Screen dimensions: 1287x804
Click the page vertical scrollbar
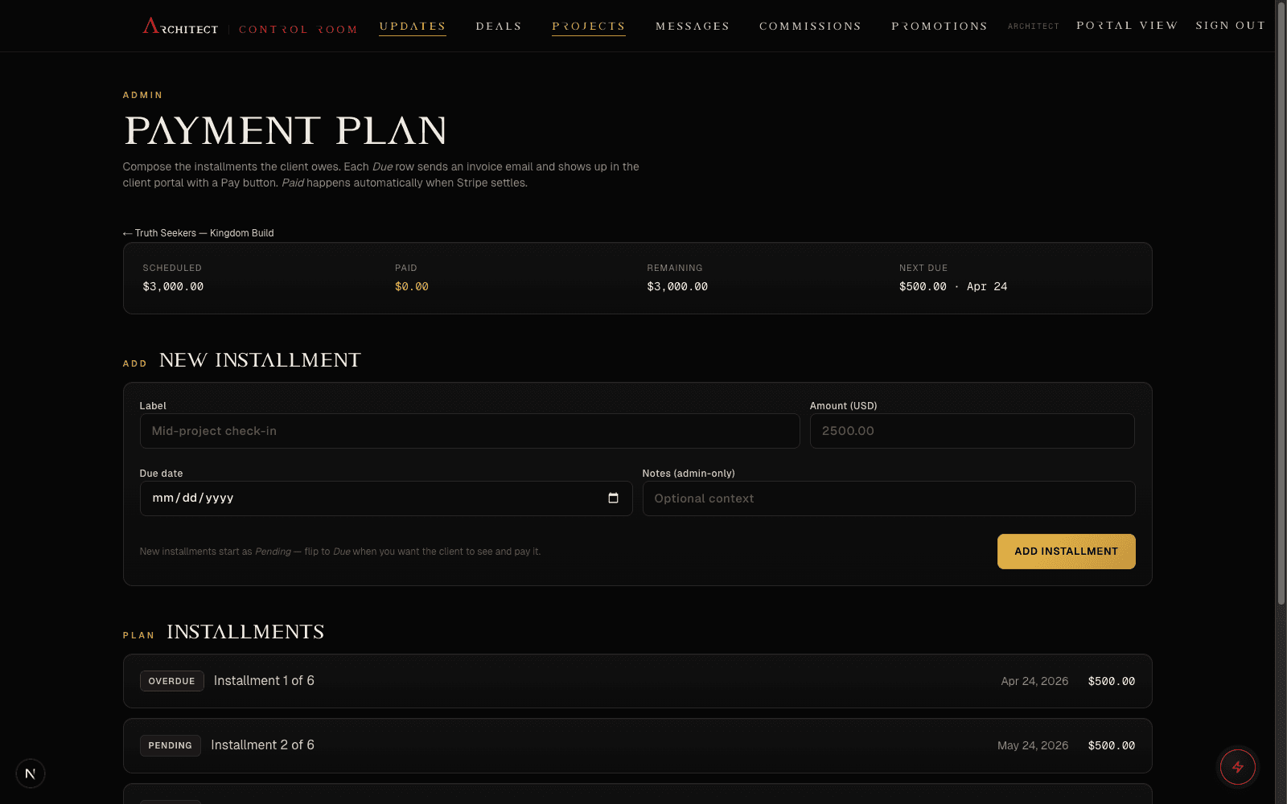point(1281,302)
